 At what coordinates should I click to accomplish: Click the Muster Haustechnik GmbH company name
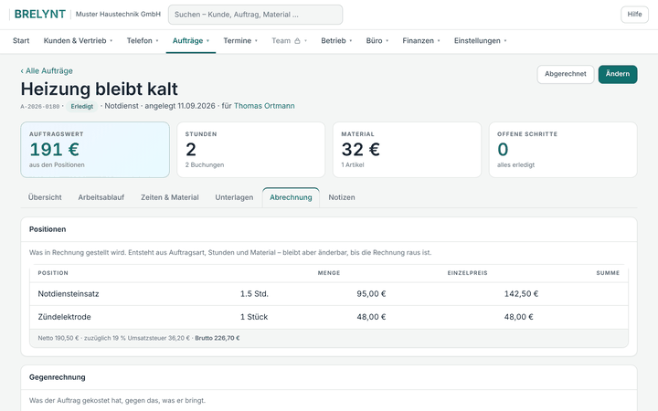118,15
